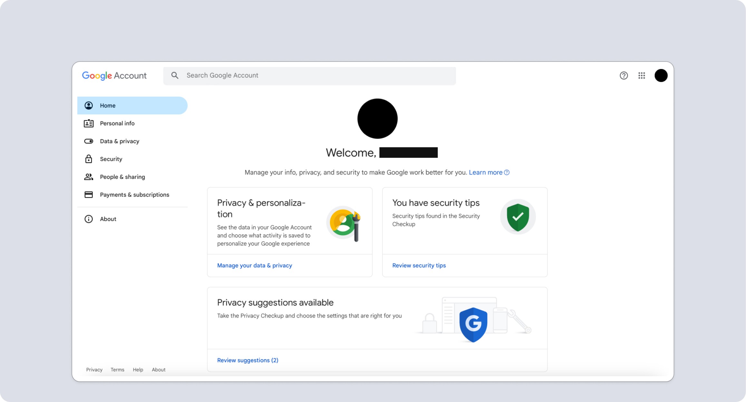The width and height of the screenshot is (746, 402).
Task: Click Review security tips link
Action: point(419,265)
